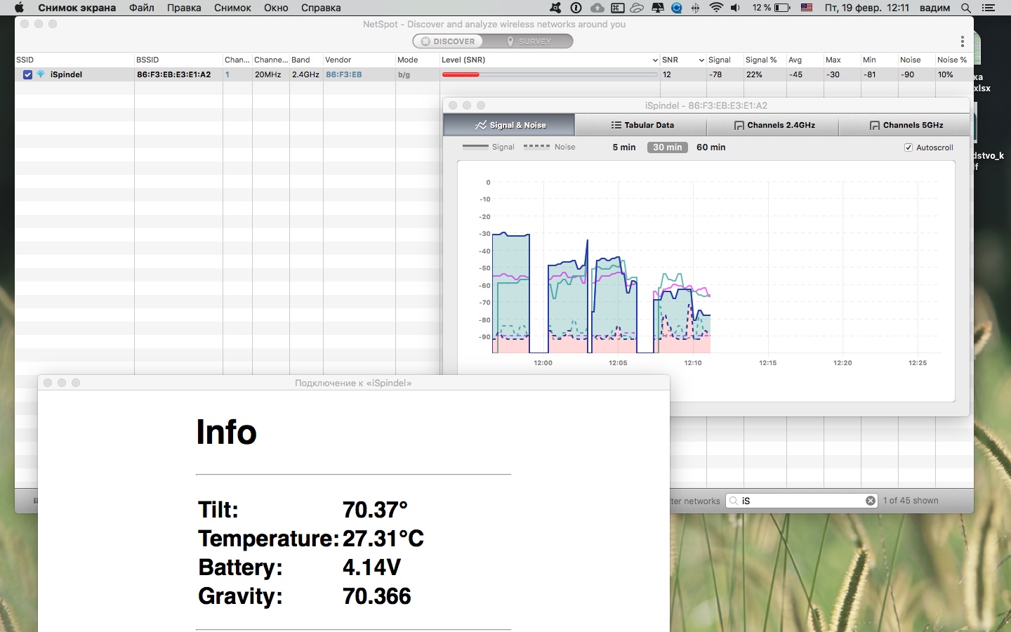Open the Channels 5GHz tab
The height and width of the screenshot is (632, 1011).
coord(905,125)
